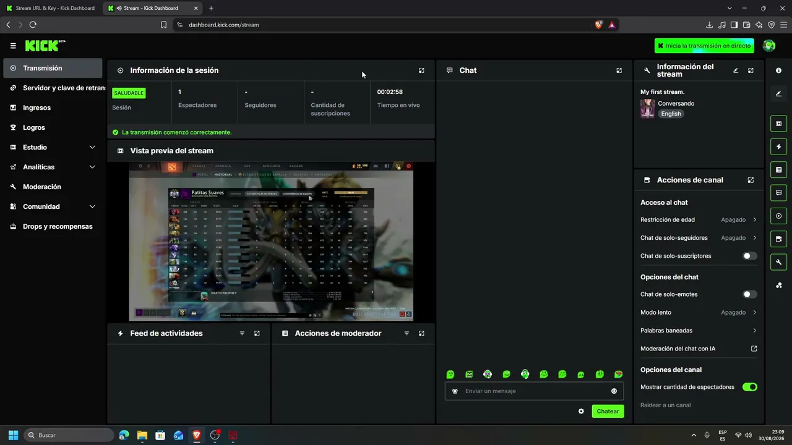Edit the stream info with the pencil icon
This screenshot has width=792, height=445.
click(x=736, y=70)
